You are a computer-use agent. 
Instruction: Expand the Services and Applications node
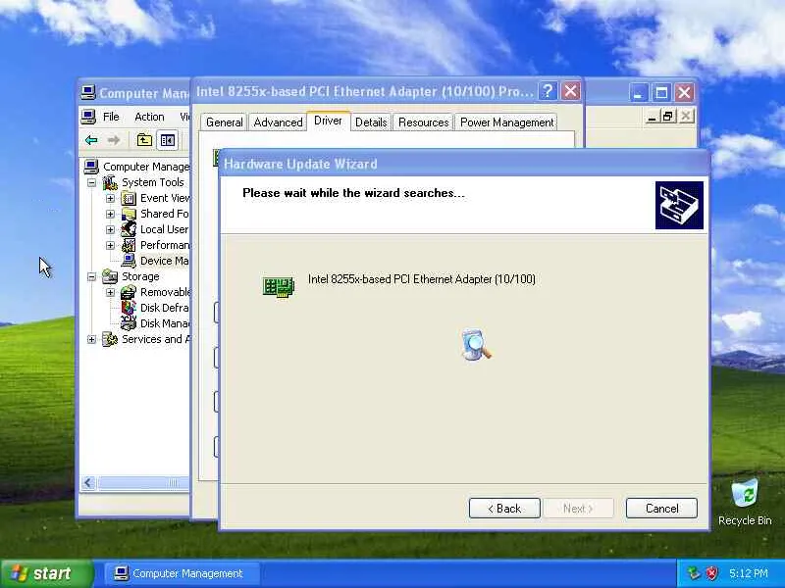[91, 339]
